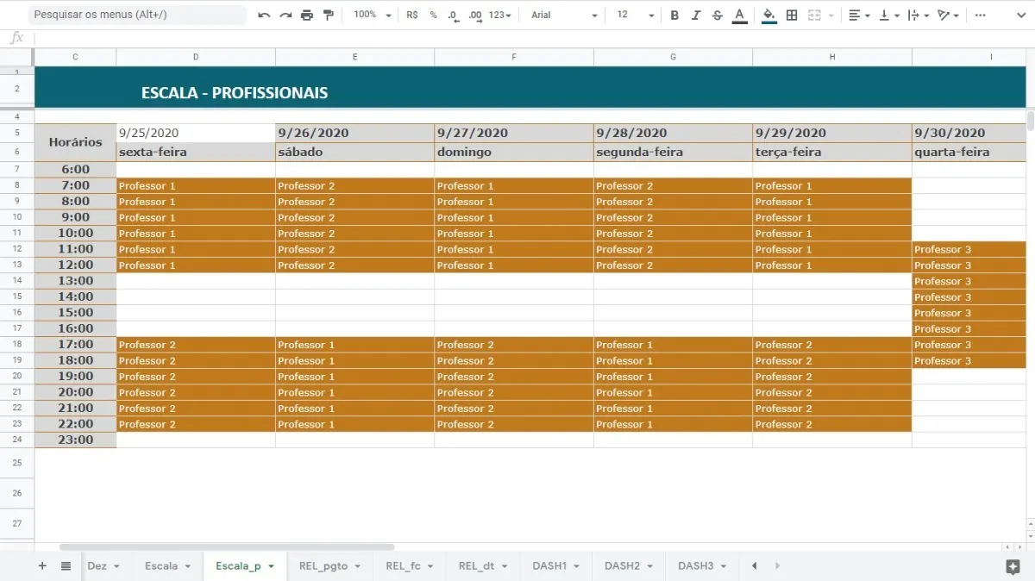The width and height of the screenshot is (1035, 581).
Task: Open the fill color bucket
Action: tap(768, 16)
